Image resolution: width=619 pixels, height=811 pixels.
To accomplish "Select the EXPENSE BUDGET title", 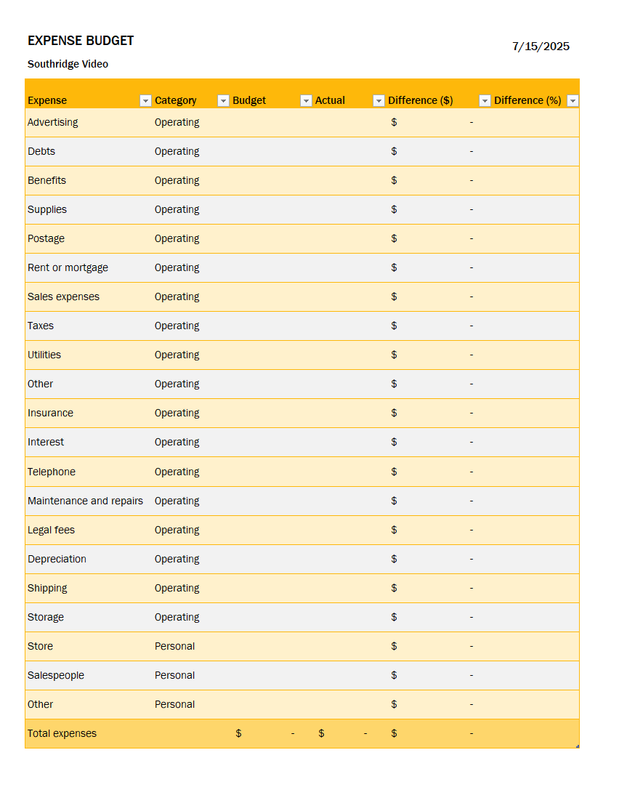I will [x=81, y=41].
